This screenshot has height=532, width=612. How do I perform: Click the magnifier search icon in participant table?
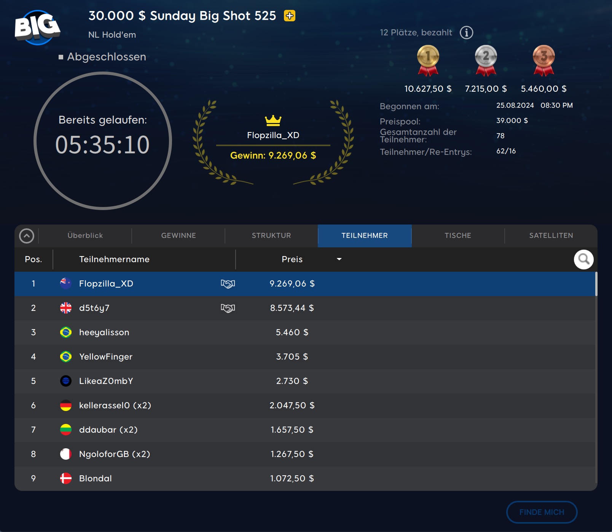click(583, 260)
